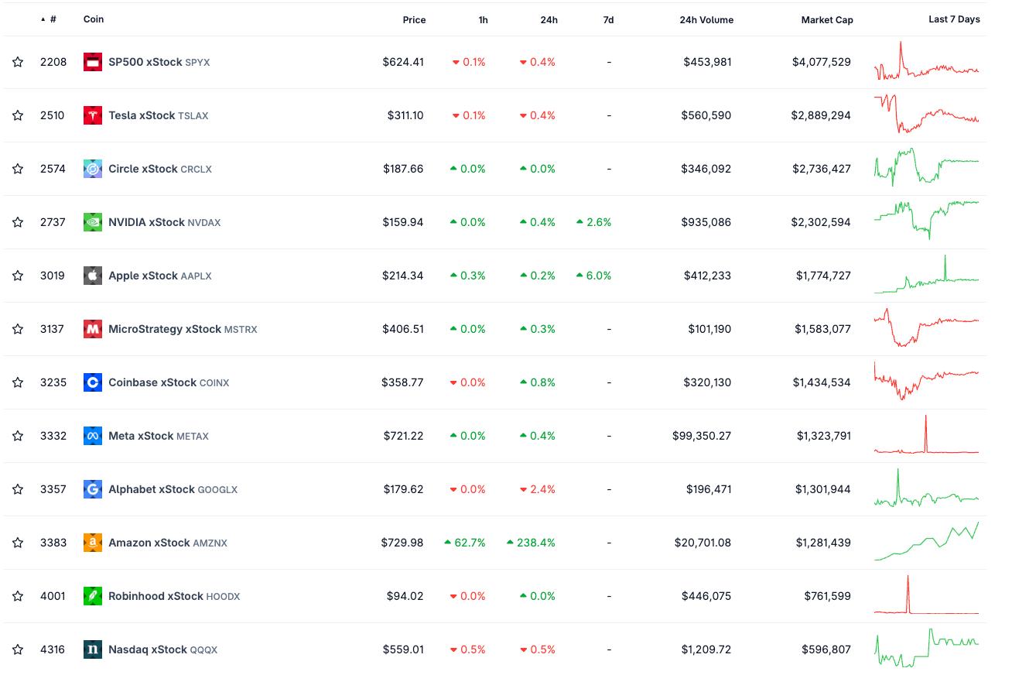This screenshot has width=1012, height=675.
Task: Open Apple xStock AAPLX page
Action: 159,276
